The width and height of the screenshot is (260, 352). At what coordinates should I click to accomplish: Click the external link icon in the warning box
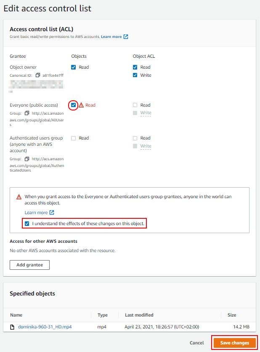tap(52, 212)
